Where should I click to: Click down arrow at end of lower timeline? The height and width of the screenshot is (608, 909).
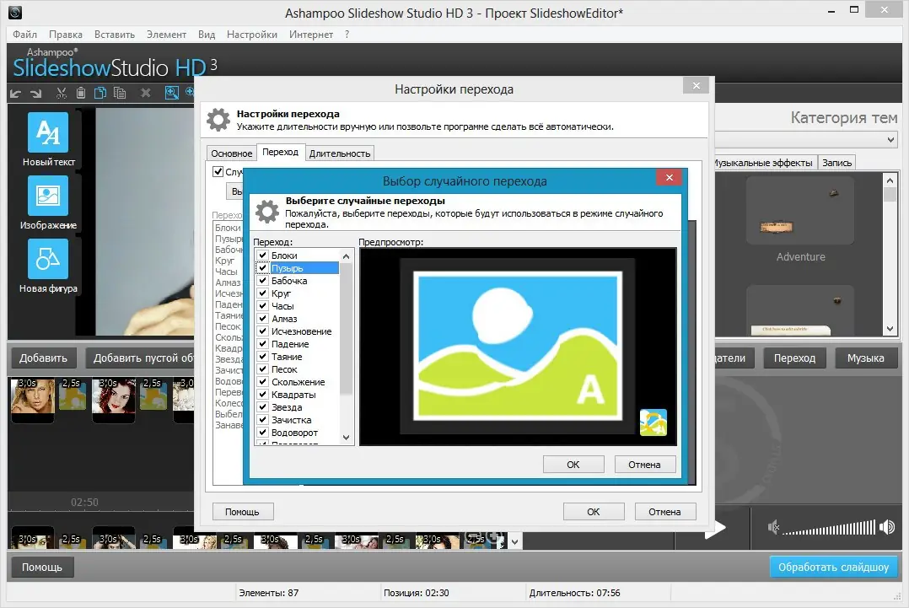tap(514, 542)
